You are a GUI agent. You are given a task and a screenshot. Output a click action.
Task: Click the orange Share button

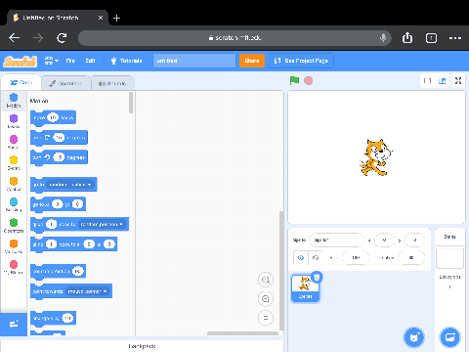pos(252,61)
